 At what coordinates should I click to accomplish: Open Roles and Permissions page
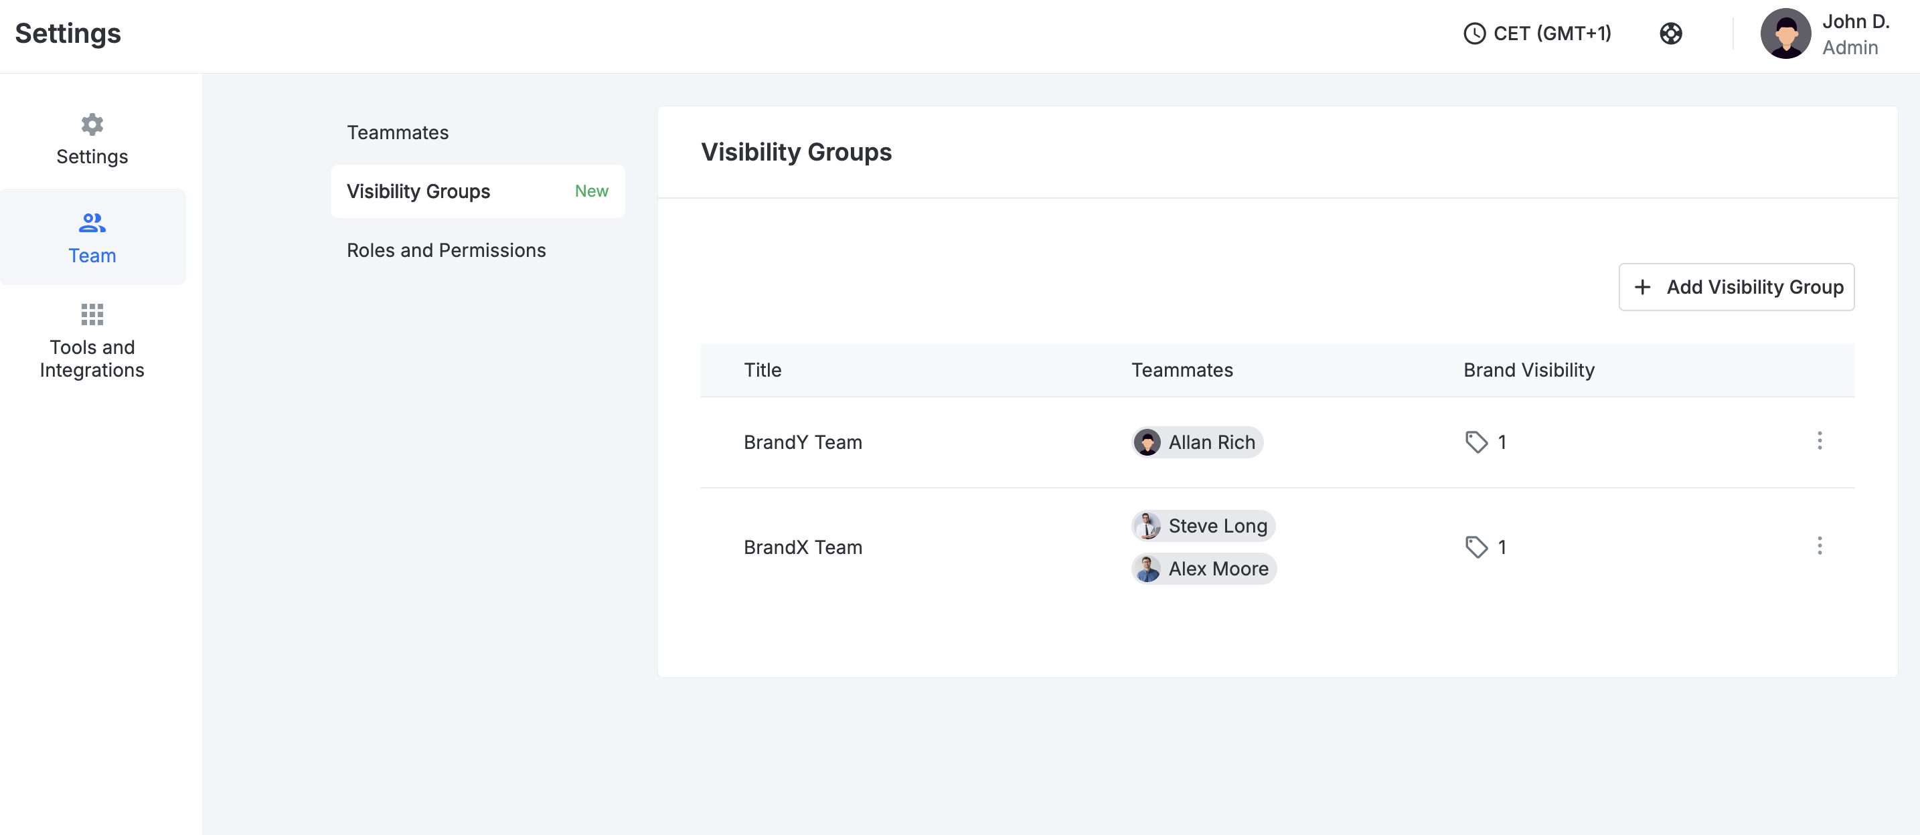tap(446, 250)
